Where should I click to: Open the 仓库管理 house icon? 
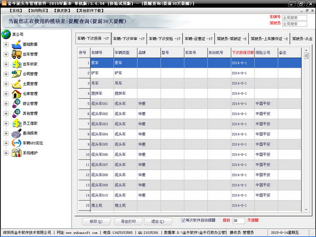pyautogui.click(x=17, y=94)
